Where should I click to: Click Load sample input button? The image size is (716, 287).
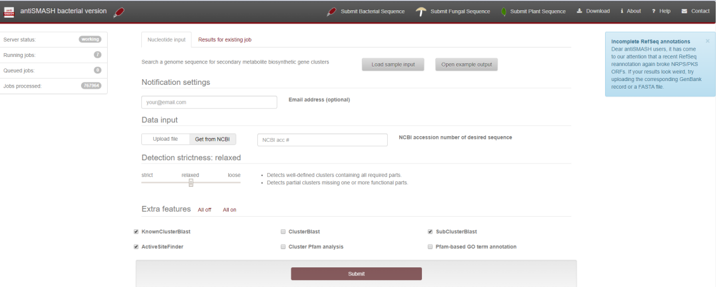coord(393,65)
